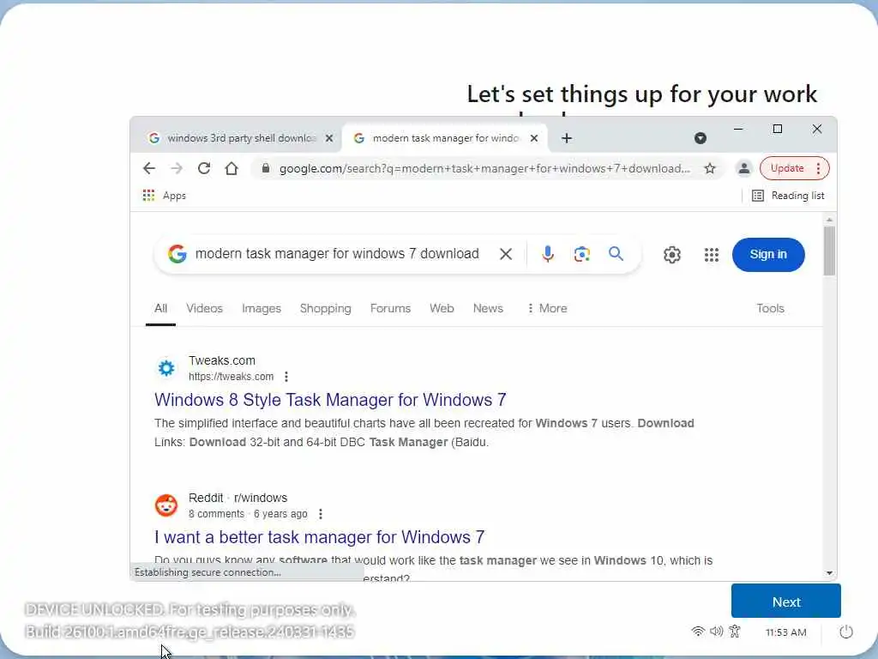Expand the tab search dropdown circle

tap(700, 138)
